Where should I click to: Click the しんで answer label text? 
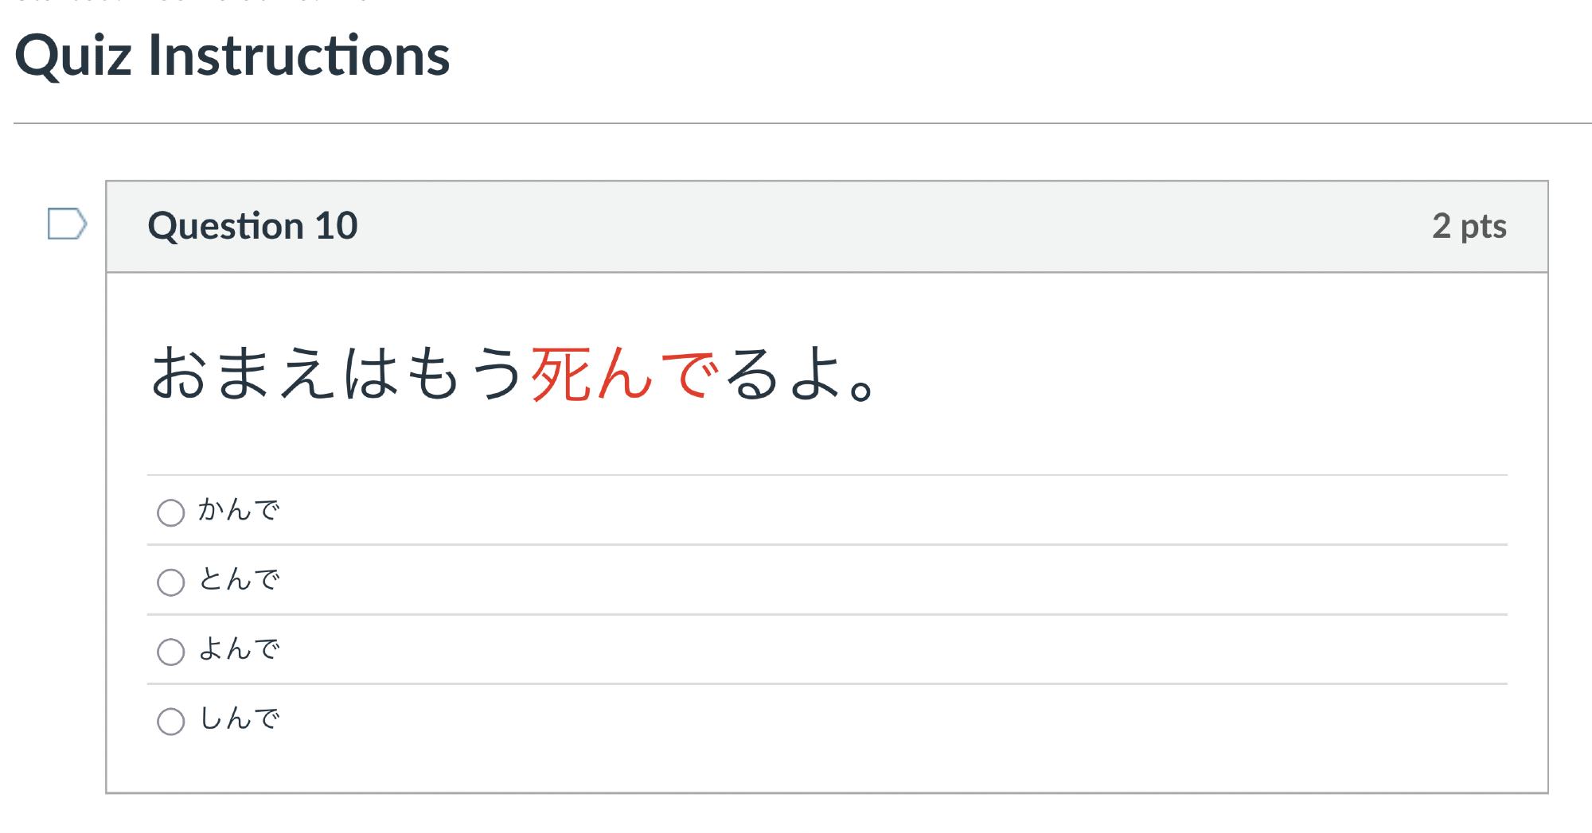(x=239, y=719)
